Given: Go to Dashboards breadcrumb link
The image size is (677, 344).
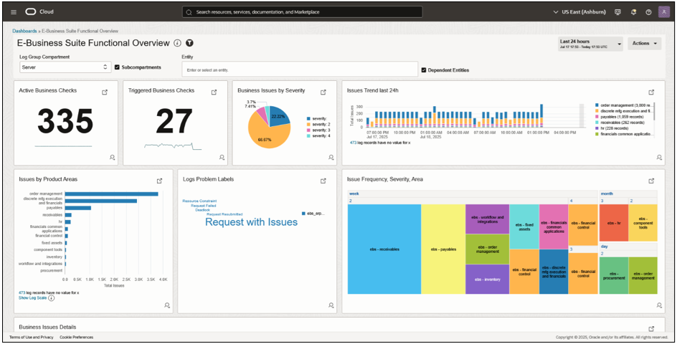Looking at the screenshot, I should point(24,31).
